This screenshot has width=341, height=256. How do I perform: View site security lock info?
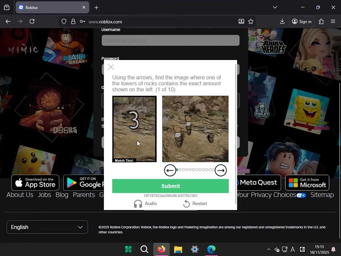73,22
